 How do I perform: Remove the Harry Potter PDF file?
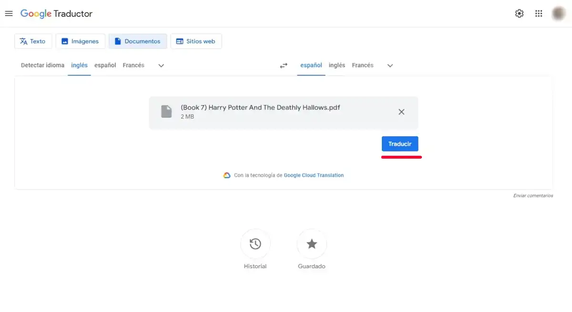pyautogui.click(x=401, y=111)
